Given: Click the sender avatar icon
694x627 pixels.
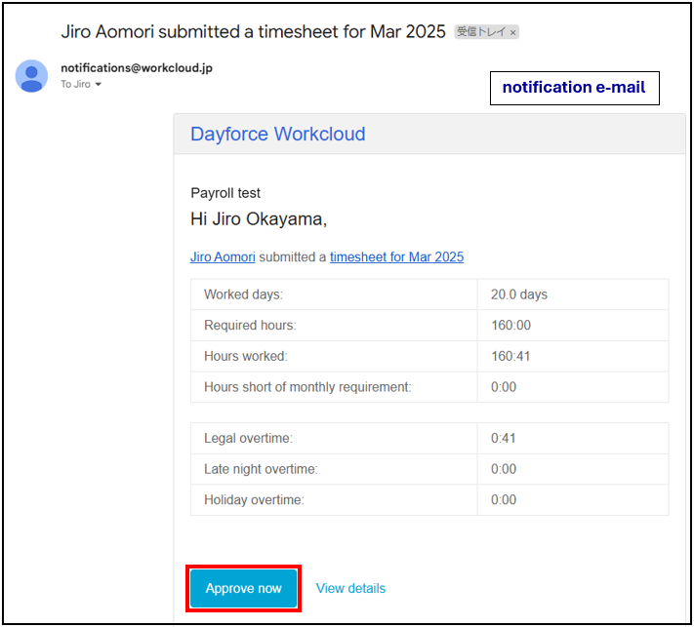Looking at the screenshot, I should (x=31, y=76).
